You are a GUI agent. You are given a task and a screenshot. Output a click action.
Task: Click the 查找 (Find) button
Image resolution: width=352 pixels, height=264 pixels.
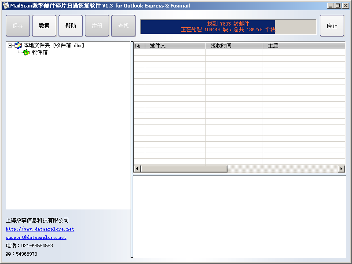[124, 26]
